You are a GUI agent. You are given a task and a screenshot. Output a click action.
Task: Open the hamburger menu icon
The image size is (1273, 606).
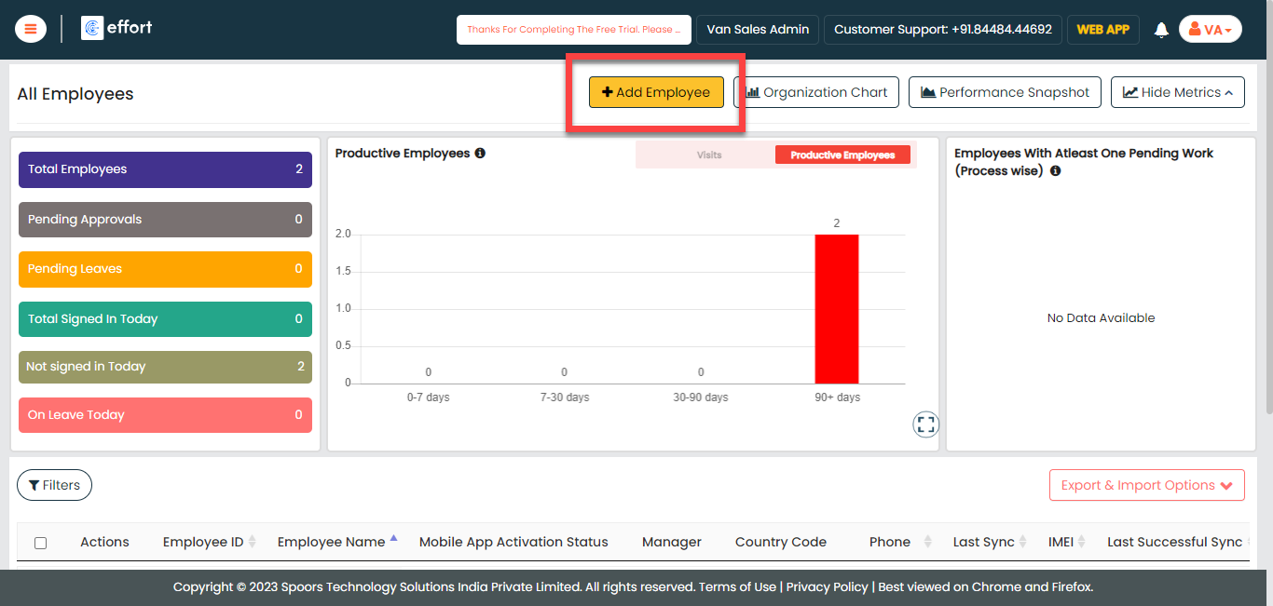(x=31, y=29)
